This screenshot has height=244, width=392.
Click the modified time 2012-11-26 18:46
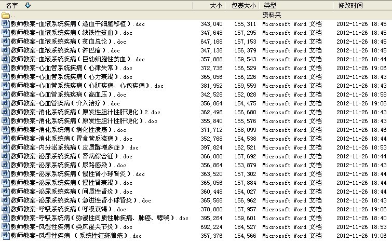point(361,130)
